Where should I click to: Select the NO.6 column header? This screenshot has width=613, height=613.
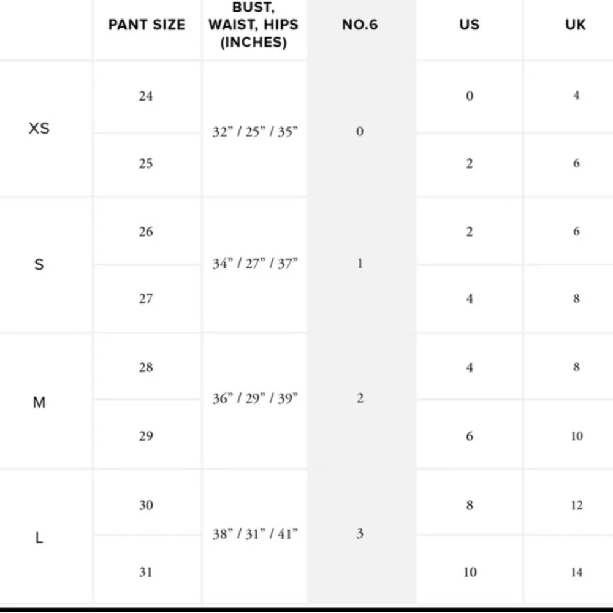(360, 25)
